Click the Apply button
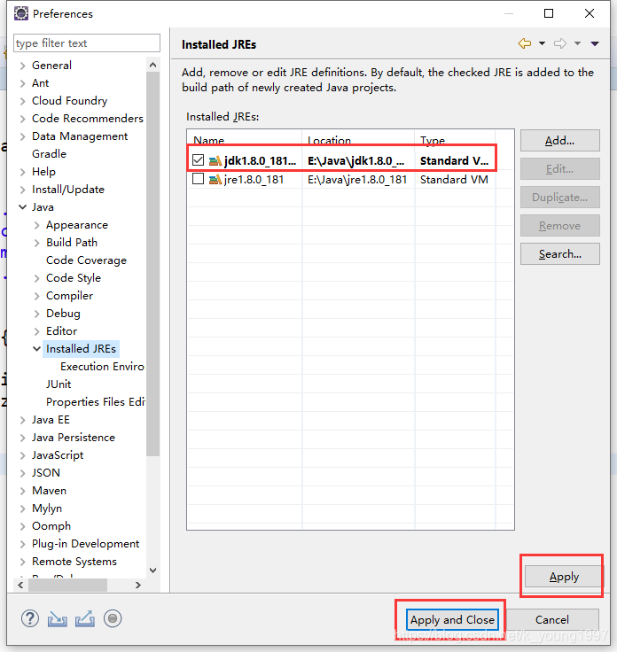 (x=564, y=577)
